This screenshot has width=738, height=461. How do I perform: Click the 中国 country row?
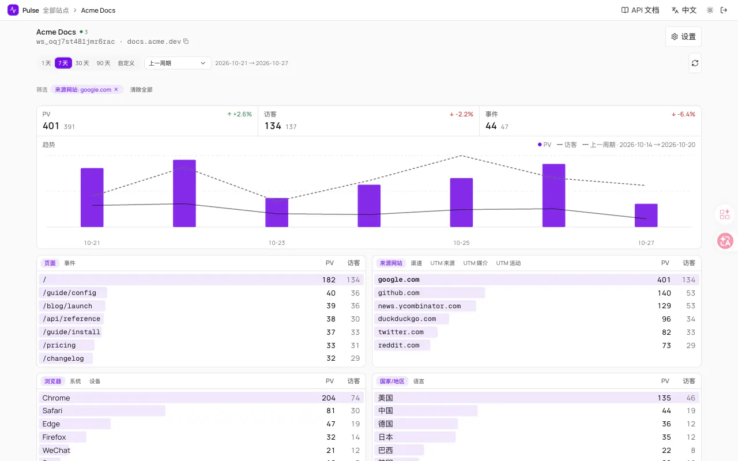(537, 411)
